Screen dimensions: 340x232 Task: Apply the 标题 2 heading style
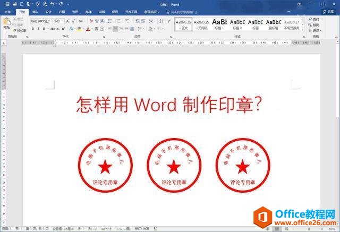tap(237, 24)
